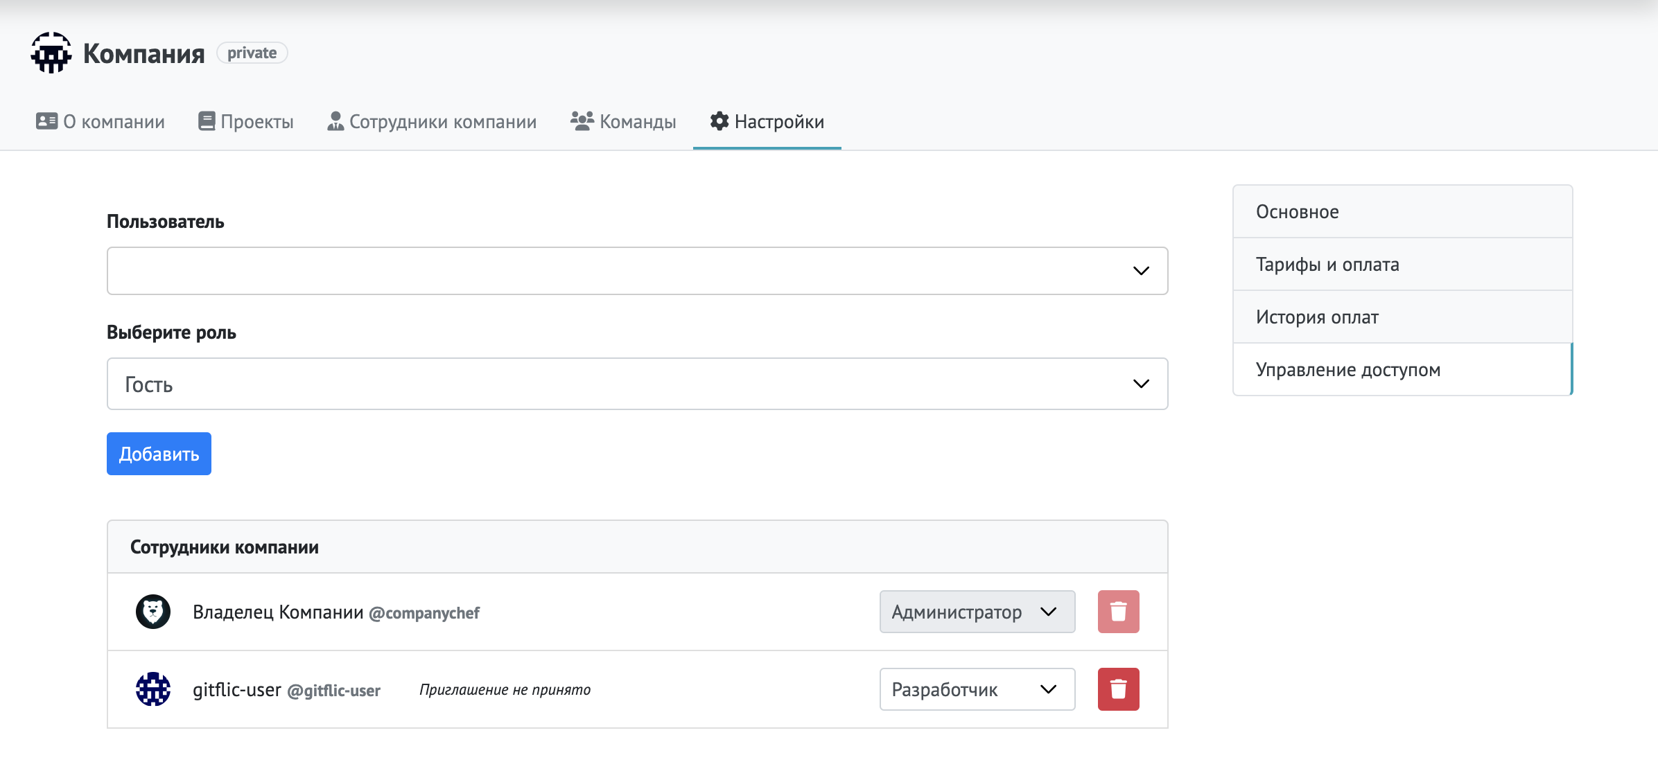Click the company avatar logo icon

point(51,53)
